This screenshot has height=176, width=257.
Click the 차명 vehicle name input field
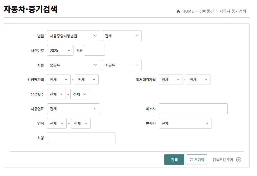81,138
